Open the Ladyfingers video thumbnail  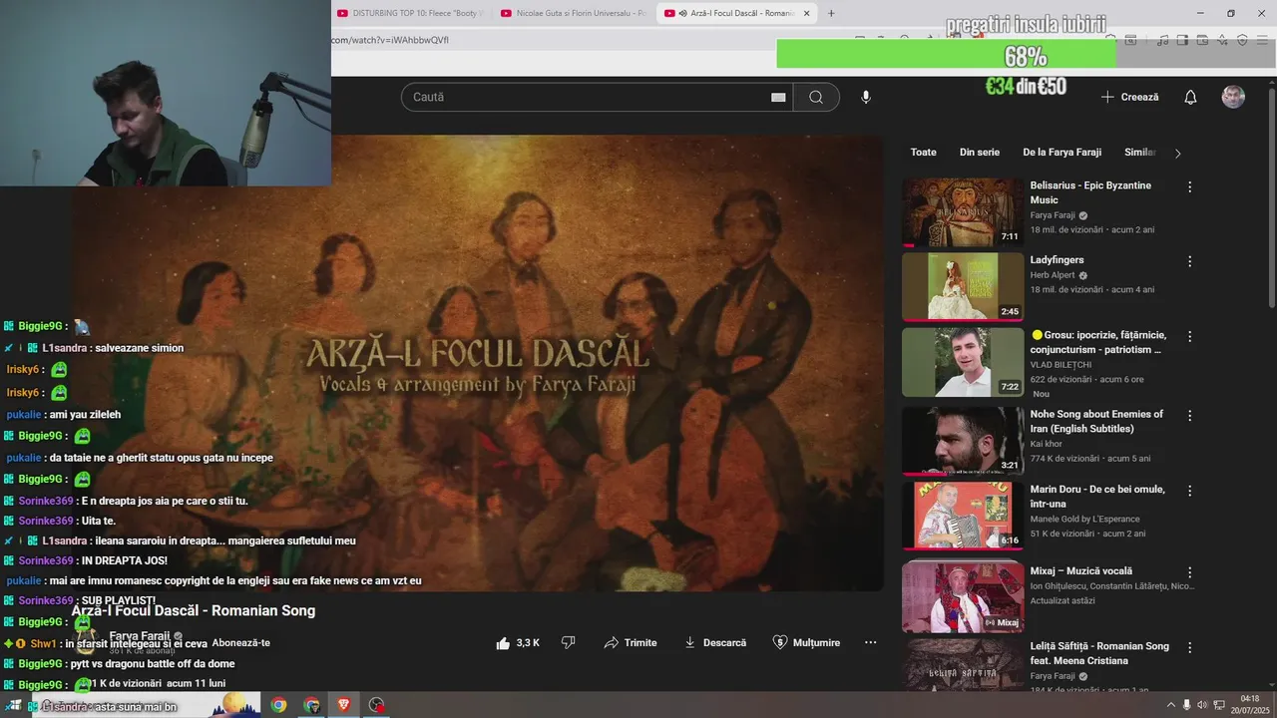point(963,287)
